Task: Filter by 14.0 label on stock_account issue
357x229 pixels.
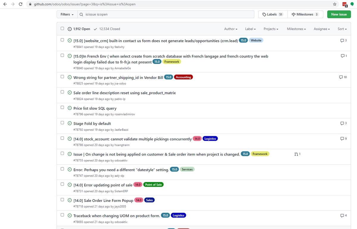Action: tap(197, 139)
